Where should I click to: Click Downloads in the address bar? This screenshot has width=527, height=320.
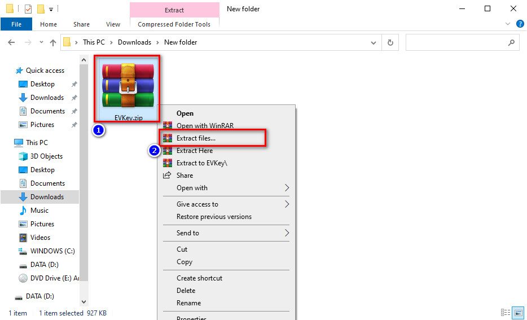tap(134, 42)
